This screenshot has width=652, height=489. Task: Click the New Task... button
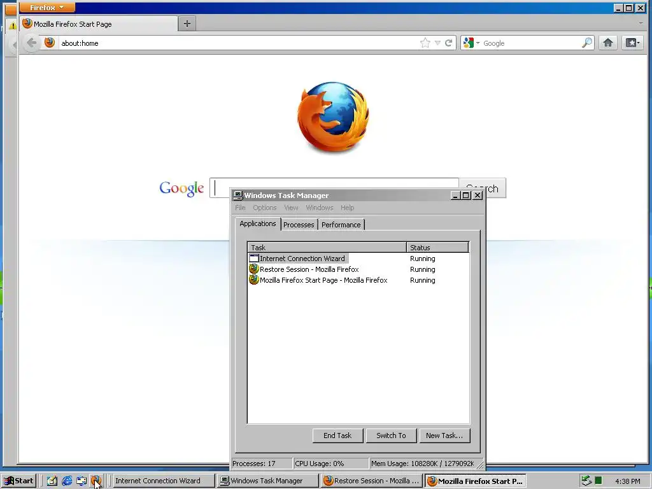[x=444, y=436]
